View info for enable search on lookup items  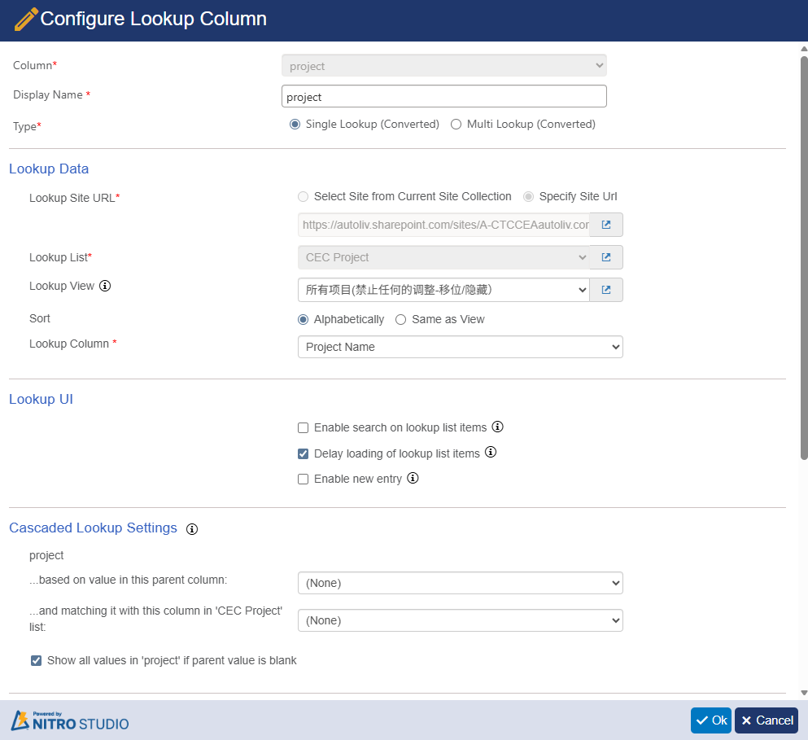pyautogui.click(x=498, y=427)
